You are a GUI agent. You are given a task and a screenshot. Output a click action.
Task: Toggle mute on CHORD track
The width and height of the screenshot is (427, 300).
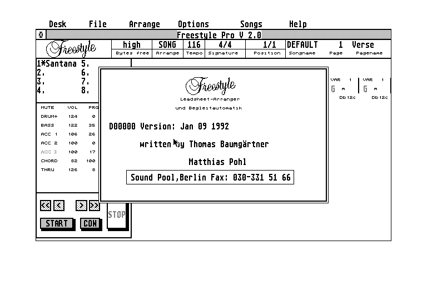tap(49, 161)
